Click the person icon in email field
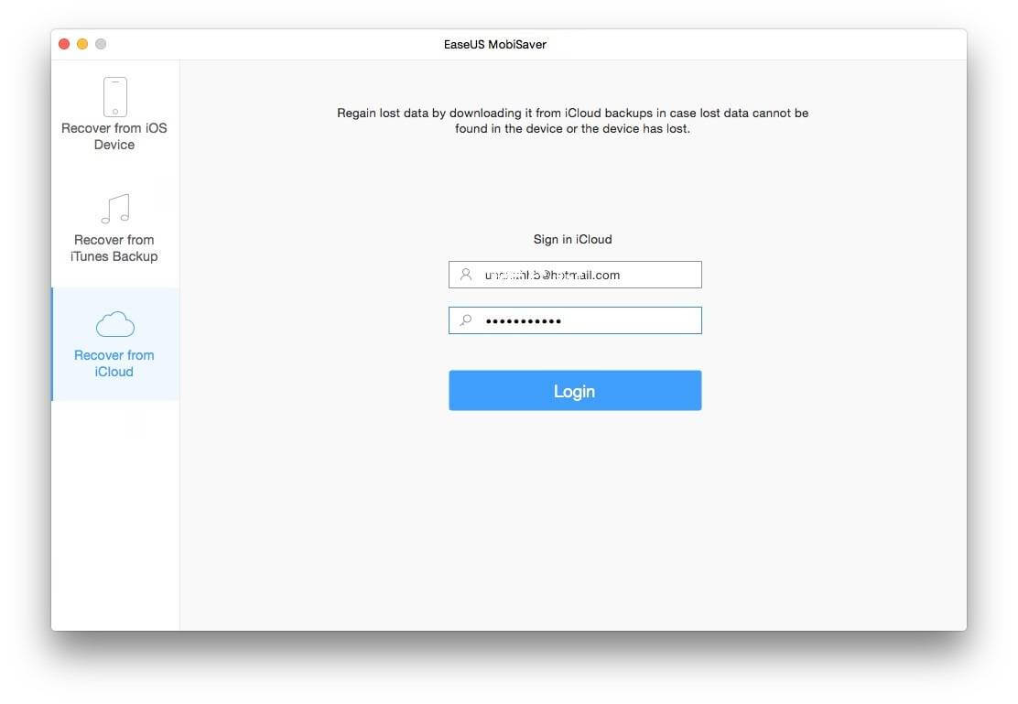Image resolution: width=1018 pixels, height=704 pixels. coord(464,274)
